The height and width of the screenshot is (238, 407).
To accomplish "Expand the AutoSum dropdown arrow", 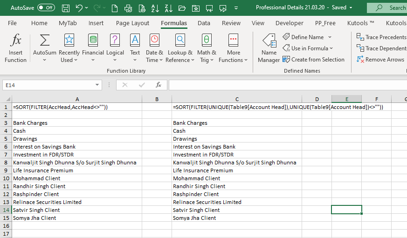I will (44, 60).
